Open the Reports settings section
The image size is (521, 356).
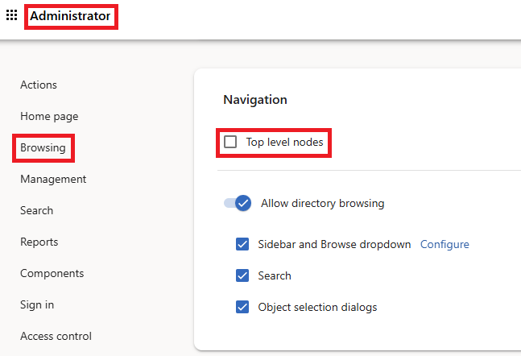coord(39,242)
